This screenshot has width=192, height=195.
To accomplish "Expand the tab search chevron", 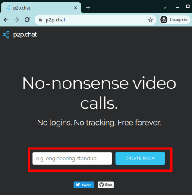I will click(x=165, y=7).
